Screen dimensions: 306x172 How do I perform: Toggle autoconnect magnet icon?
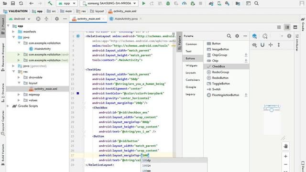(x=262, y=45)
